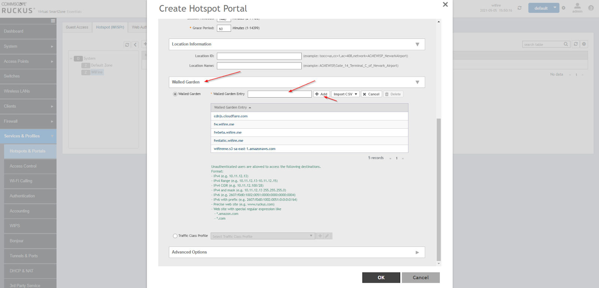Collapse the Location Information section
Viewport: 599px width, 288px height.
pyautogui.click(x=417, y=44)
